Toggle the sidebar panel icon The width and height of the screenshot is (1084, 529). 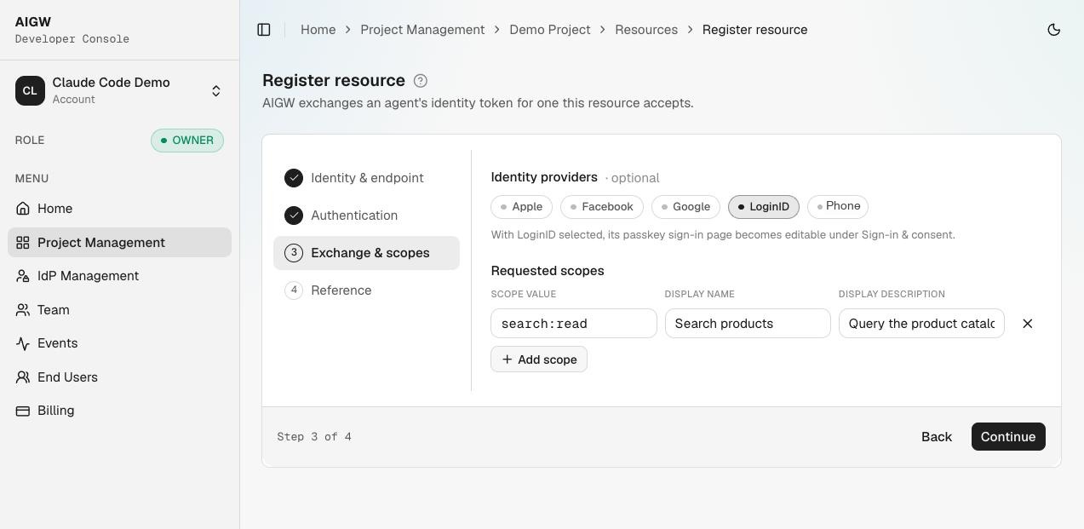(264, 30)
